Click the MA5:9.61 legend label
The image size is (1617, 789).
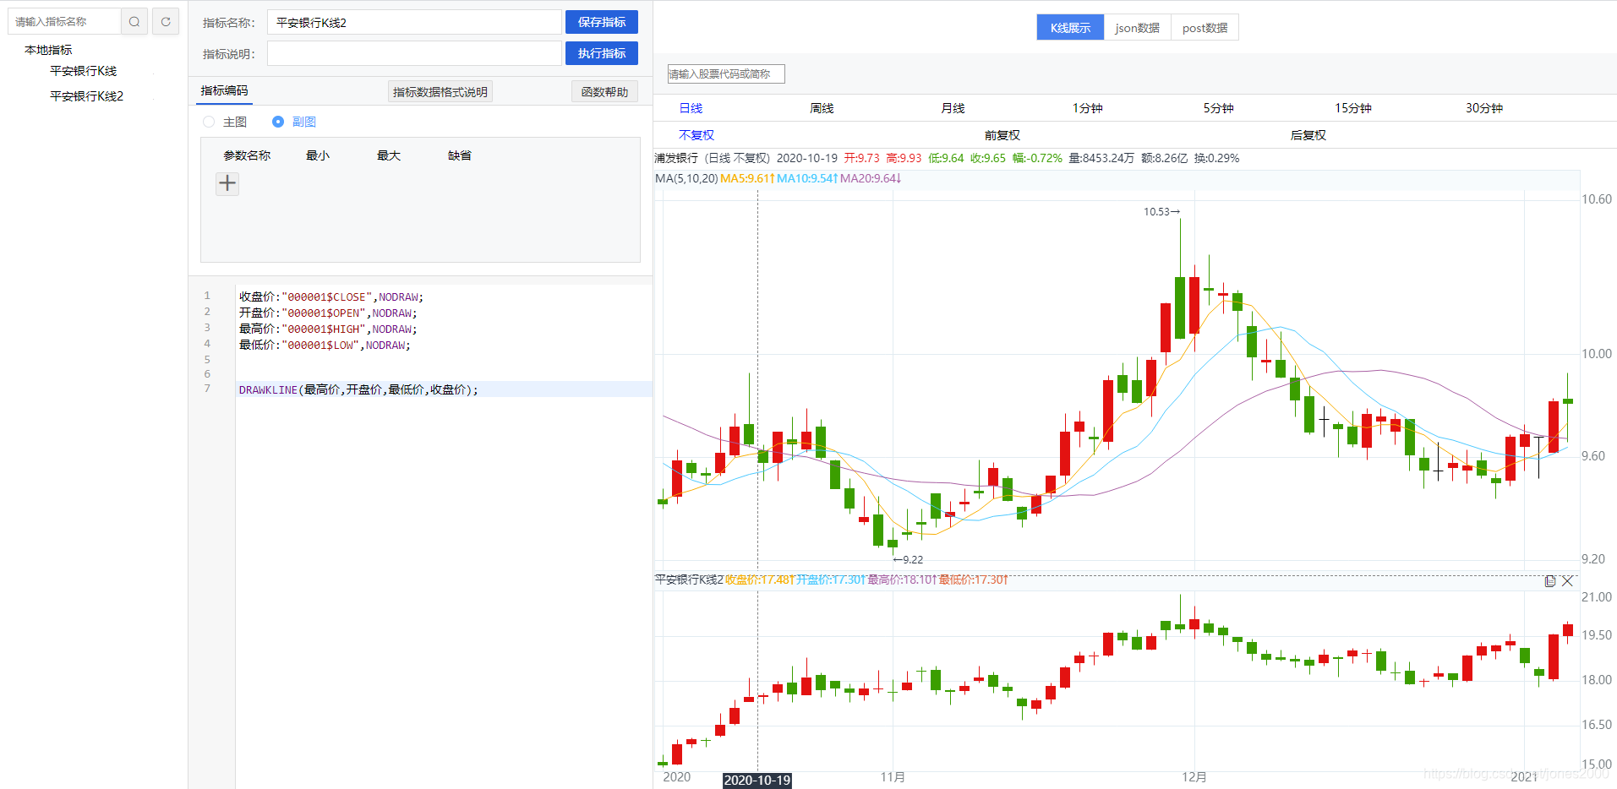pos(747,178)
